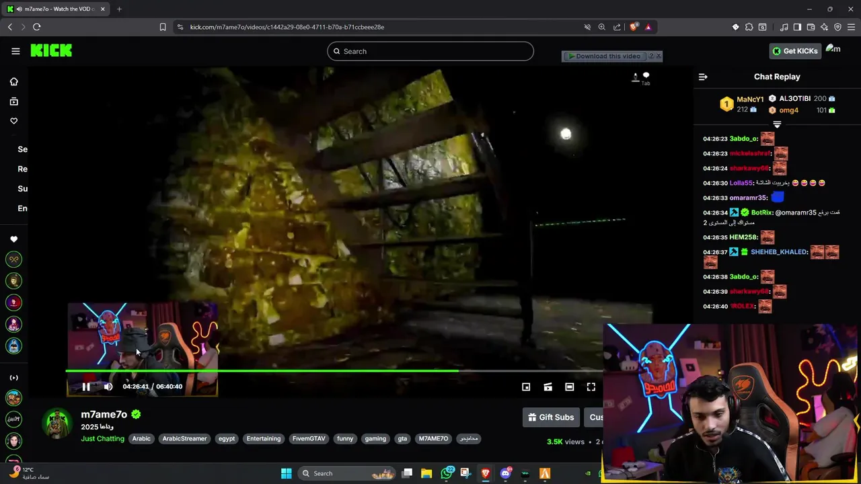This screenshot has width=861, height=484.
Task: Open the zoom magnifier icon in address bar
Action: click(602, 27)
